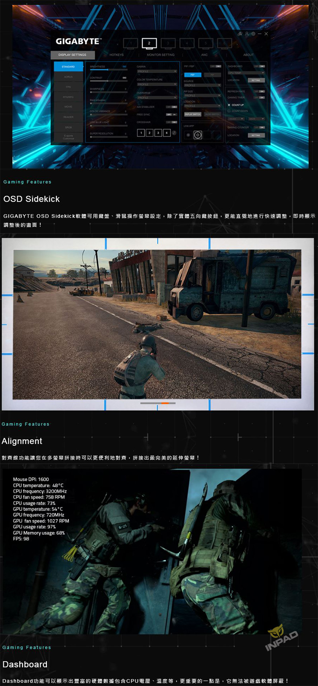
Task: Open the Source dropdown
Action: tap(202, 85)
